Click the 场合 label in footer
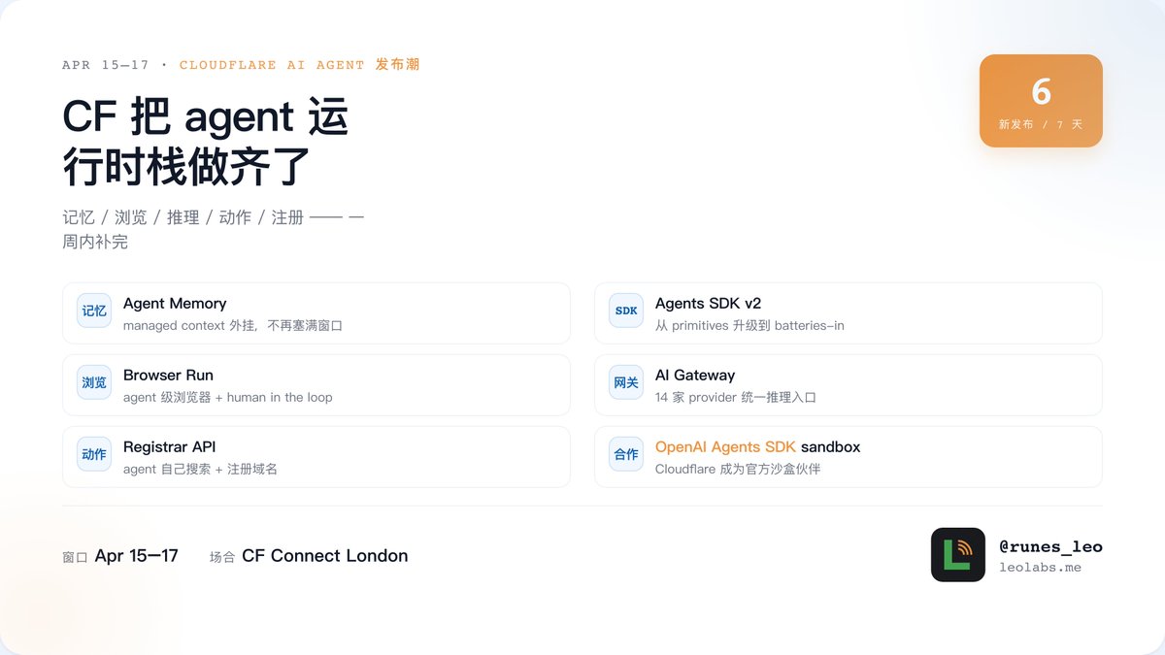The height and width of the screenshot is (655, 1165). (222, 557)
